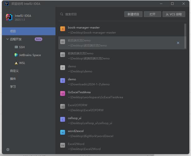The height and width of the screenshot is (156, 191).
Task: Select JetBrains Space remote option
Action: point(30,55)
